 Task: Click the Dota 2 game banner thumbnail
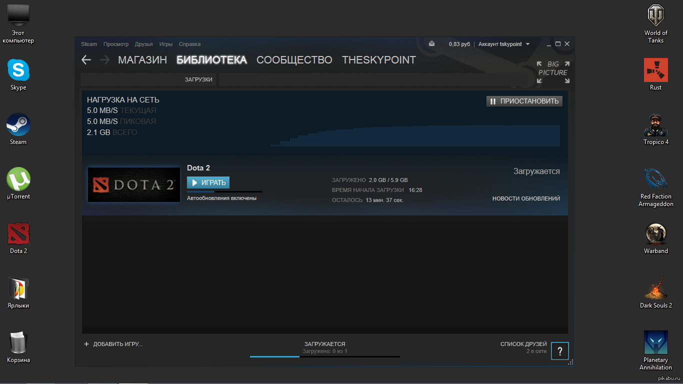pyautogui.click(x=133, y=184)
